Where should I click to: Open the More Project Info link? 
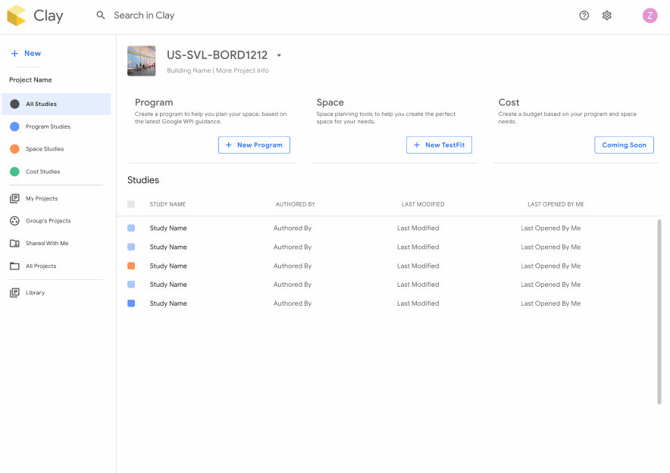[x=243, y=70]
